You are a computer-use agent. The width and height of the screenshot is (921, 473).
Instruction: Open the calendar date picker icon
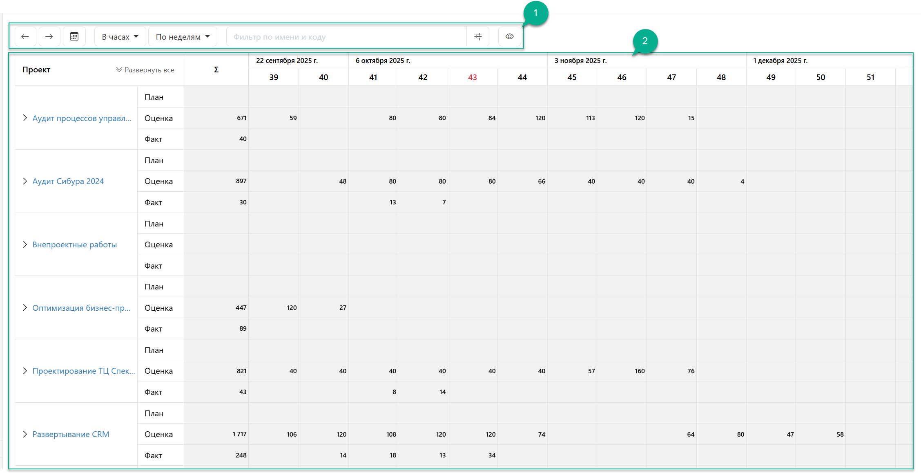point(74,37)
